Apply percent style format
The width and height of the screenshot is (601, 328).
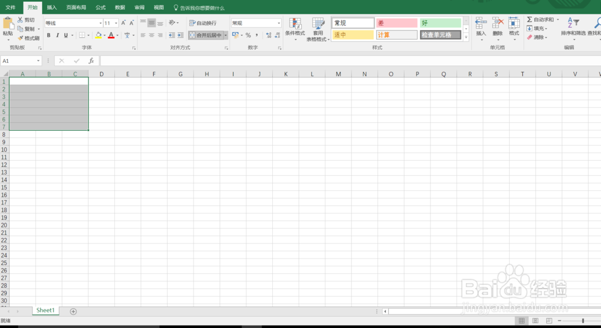(248, 35)
